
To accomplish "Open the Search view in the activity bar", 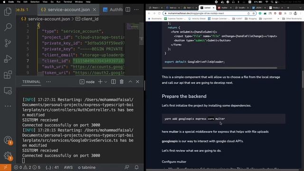I will 8,27.
